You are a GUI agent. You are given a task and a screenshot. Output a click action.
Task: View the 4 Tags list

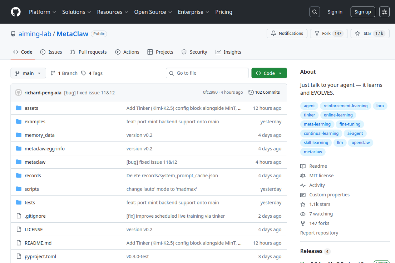pyautogui.click(x=92, y=73)
